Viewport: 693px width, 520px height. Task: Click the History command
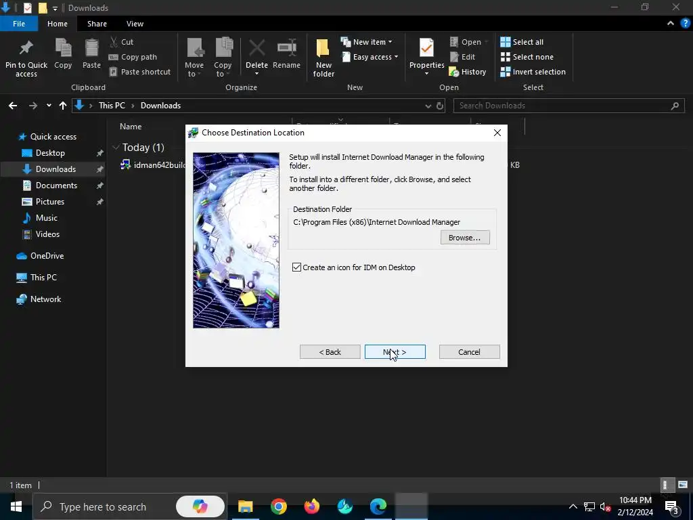(x=467, y=72)
